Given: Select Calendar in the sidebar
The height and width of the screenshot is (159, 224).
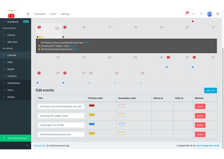Looking at the screenshot, I should [15, 55].
